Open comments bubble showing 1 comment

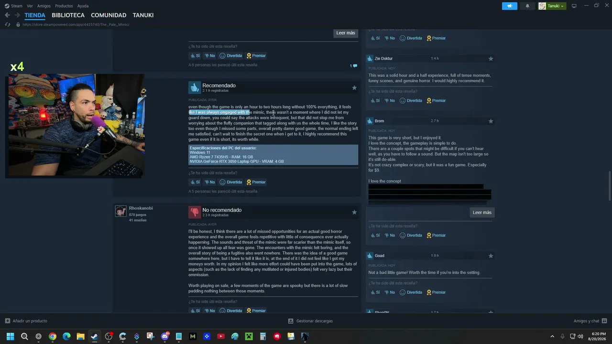pyautogui.click(x=354, y=65)
